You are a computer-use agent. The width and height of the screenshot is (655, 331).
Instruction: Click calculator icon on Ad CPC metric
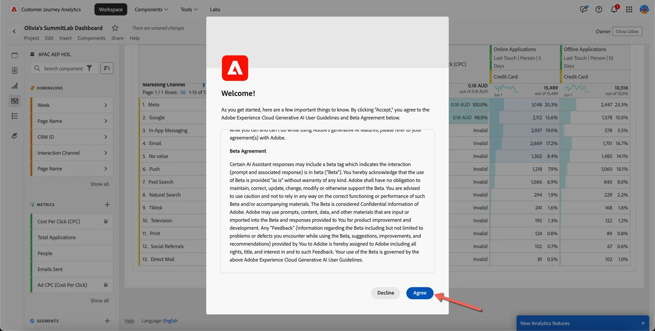pyautogui.click(x=106, y=285)
